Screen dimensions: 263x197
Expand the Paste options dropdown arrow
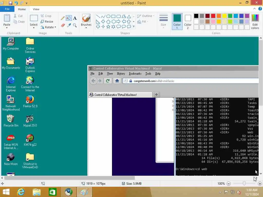[x=7, y=28]
